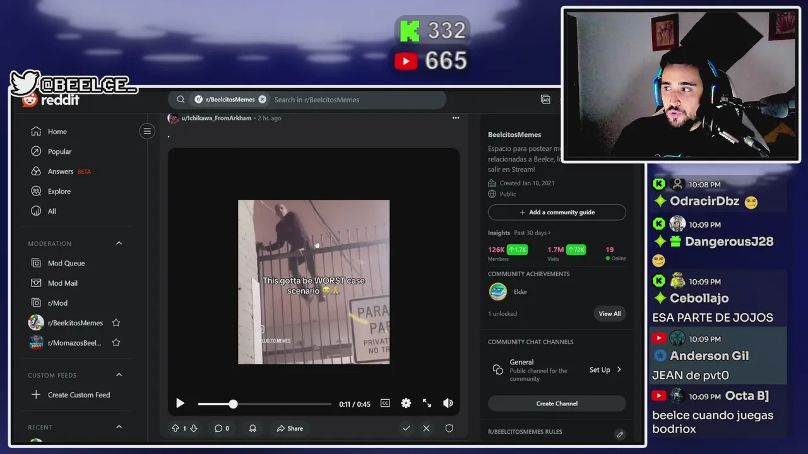Click Octa B] chat username
Viewport: 808px width, 454px height.
pos(747,395)
